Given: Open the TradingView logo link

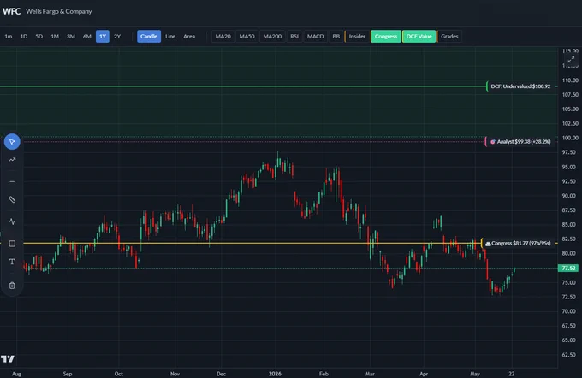Looking at the screenshot, I should point(8,358).
